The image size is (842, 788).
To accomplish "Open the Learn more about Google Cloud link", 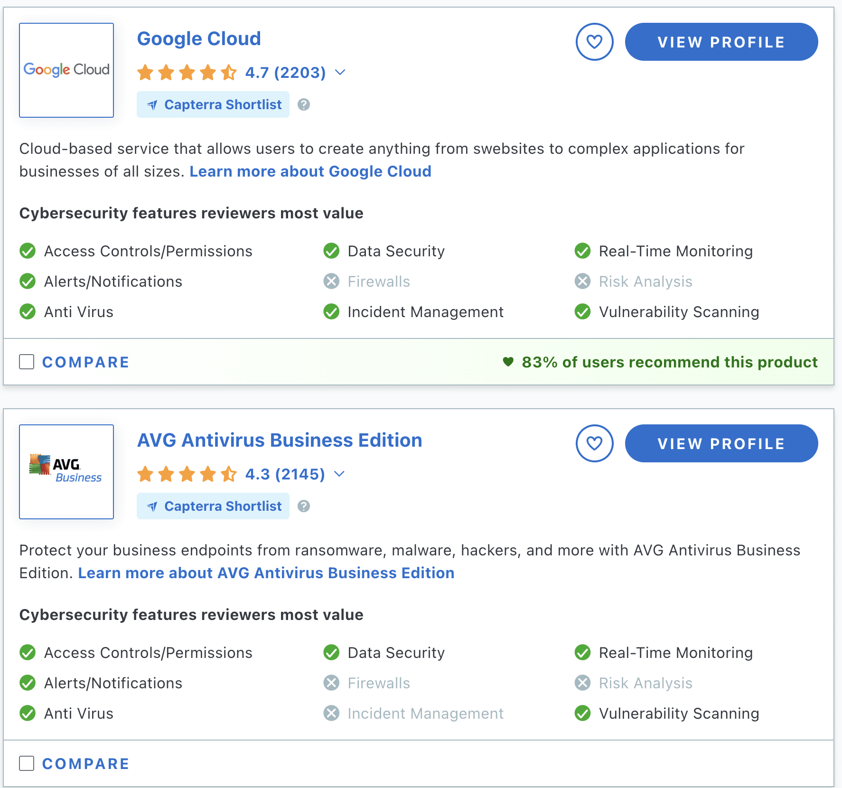I will click(310, 171).
